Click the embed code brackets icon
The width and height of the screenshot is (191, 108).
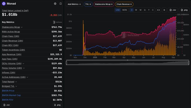click(158, 10)
